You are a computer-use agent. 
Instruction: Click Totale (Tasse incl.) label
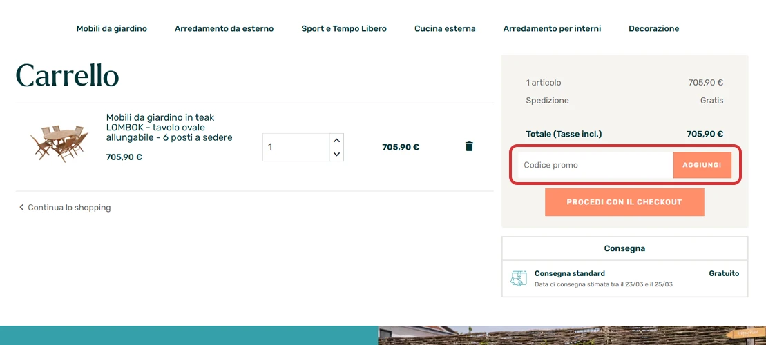click(x=564, y=134)
